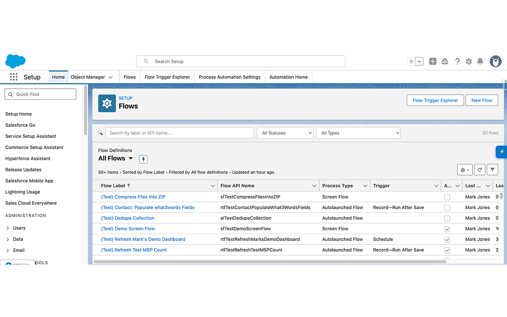Open Global Actions plus icon
507x317 pixels.
[x=433, y=61]
